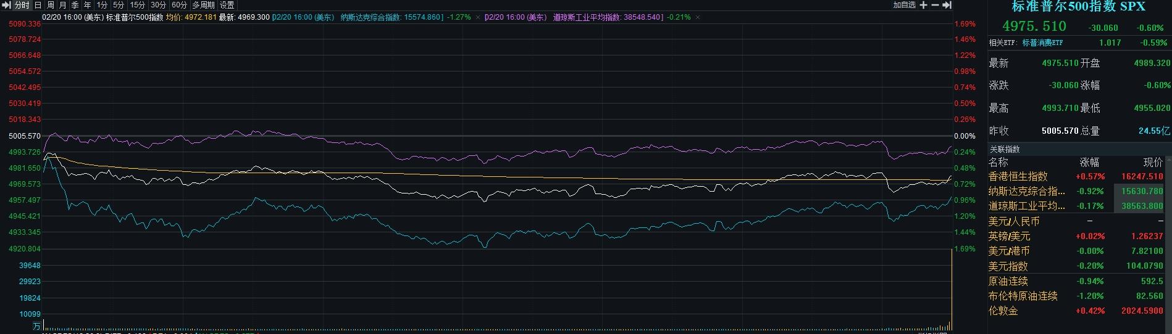Select the 15分 period tab
This screenshot has width=1172, height=334.
138,5
